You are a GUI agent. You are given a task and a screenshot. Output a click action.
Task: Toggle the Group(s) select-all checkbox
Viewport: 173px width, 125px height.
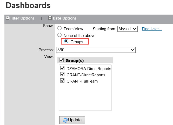tap(62, 60)
